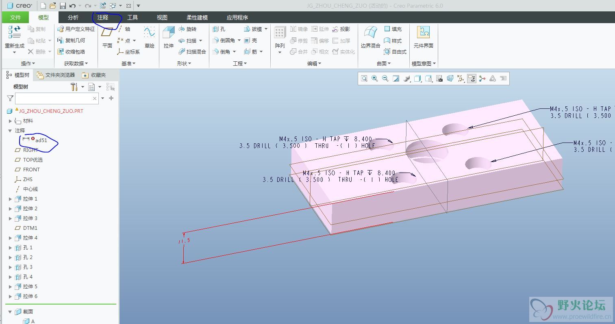
Task: Select the Swept Blend (扫描混合) tool
Action: [192, 52]
